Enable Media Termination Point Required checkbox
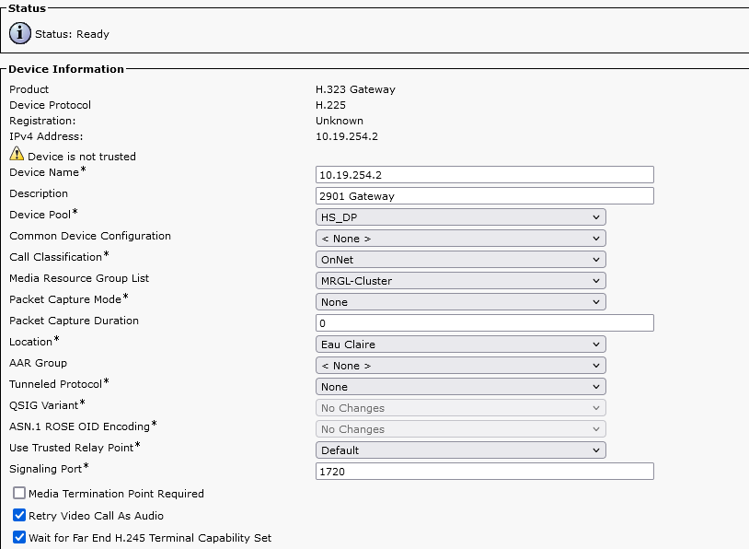Screen dimensions: 749x549 pos(19,494)
